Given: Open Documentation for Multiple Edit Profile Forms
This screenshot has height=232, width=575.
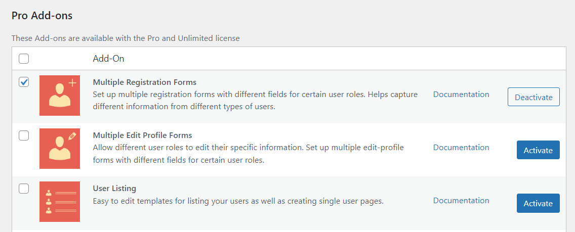Looking at the screenshot, I should pos(461,148).
